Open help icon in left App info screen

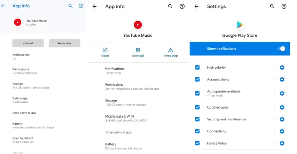point(81,6)
